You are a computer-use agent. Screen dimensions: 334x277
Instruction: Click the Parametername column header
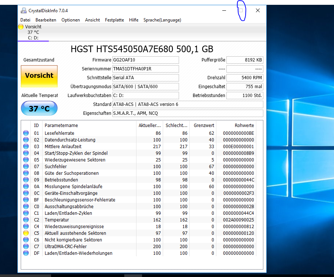pos(90,126)
